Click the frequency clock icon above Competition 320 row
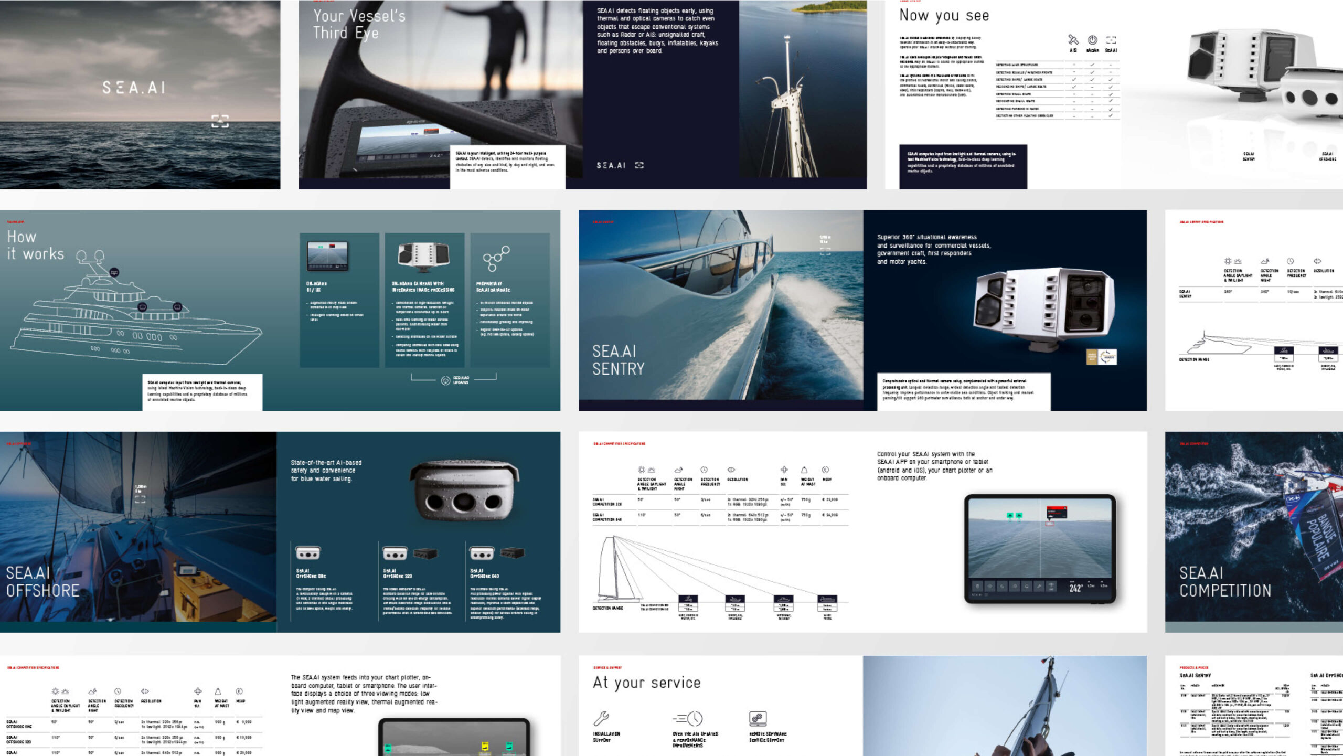 (x=704, y=470)
